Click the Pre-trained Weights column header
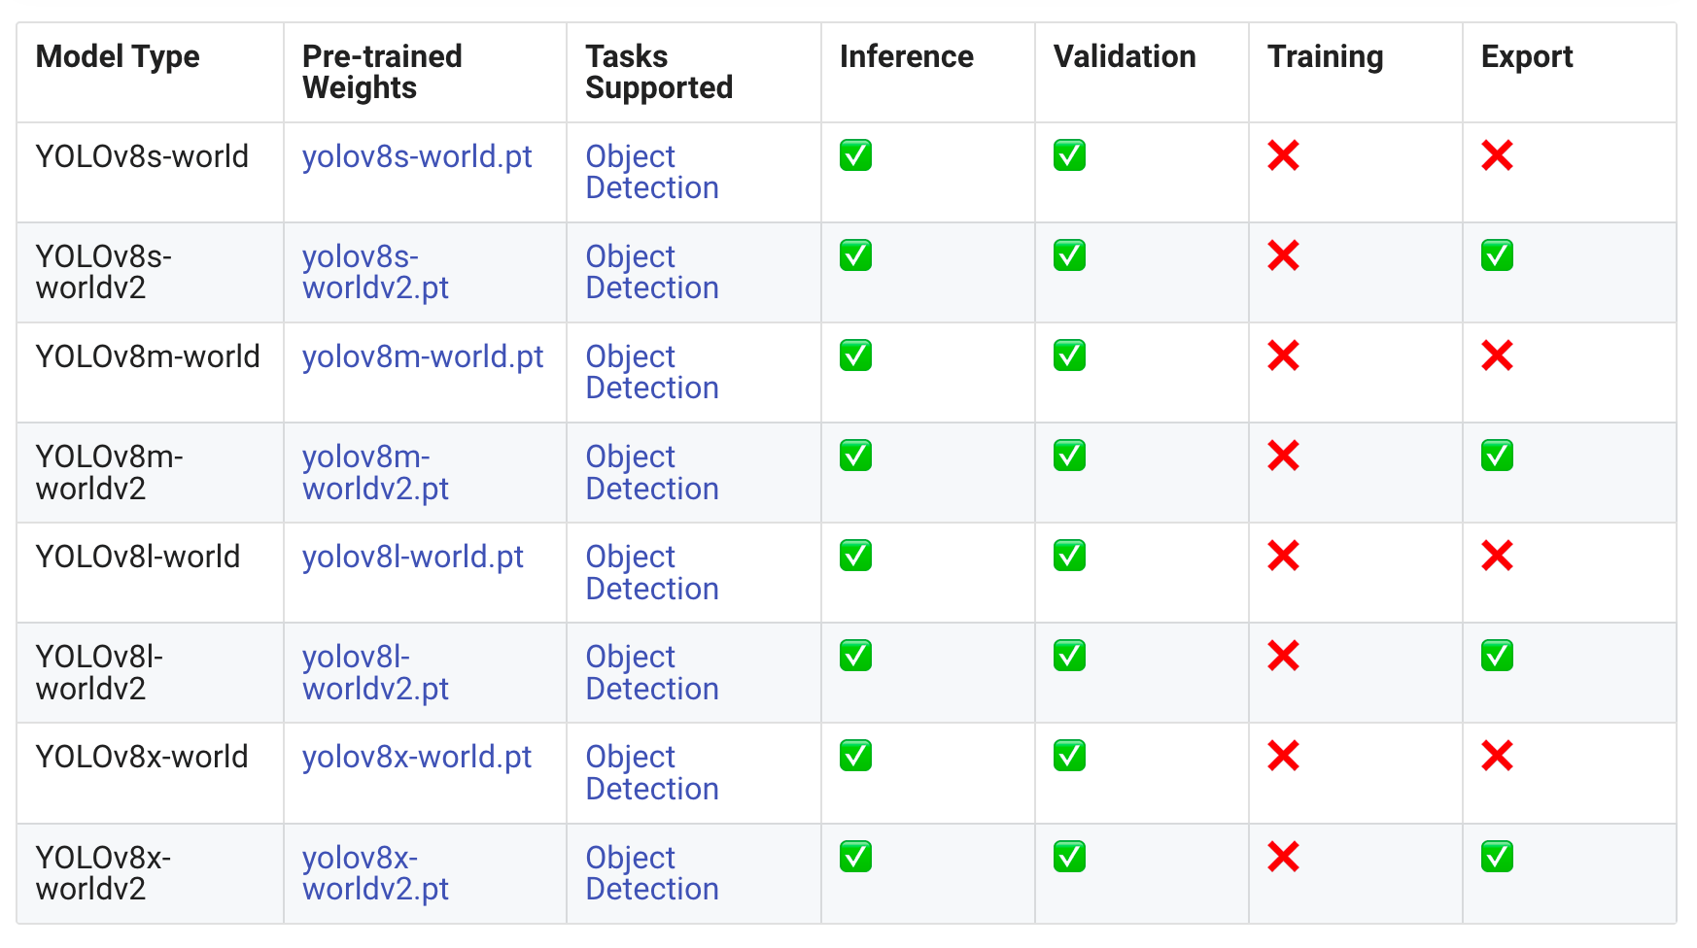This screenshot has width=1697, height=948. coord(382,72)
